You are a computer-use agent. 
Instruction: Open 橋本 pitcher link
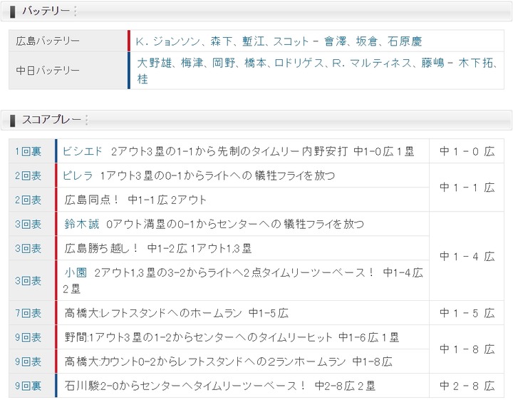point(256,63)
